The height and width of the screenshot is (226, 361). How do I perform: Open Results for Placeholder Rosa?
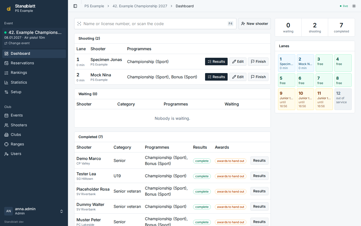tap(259, 191)
